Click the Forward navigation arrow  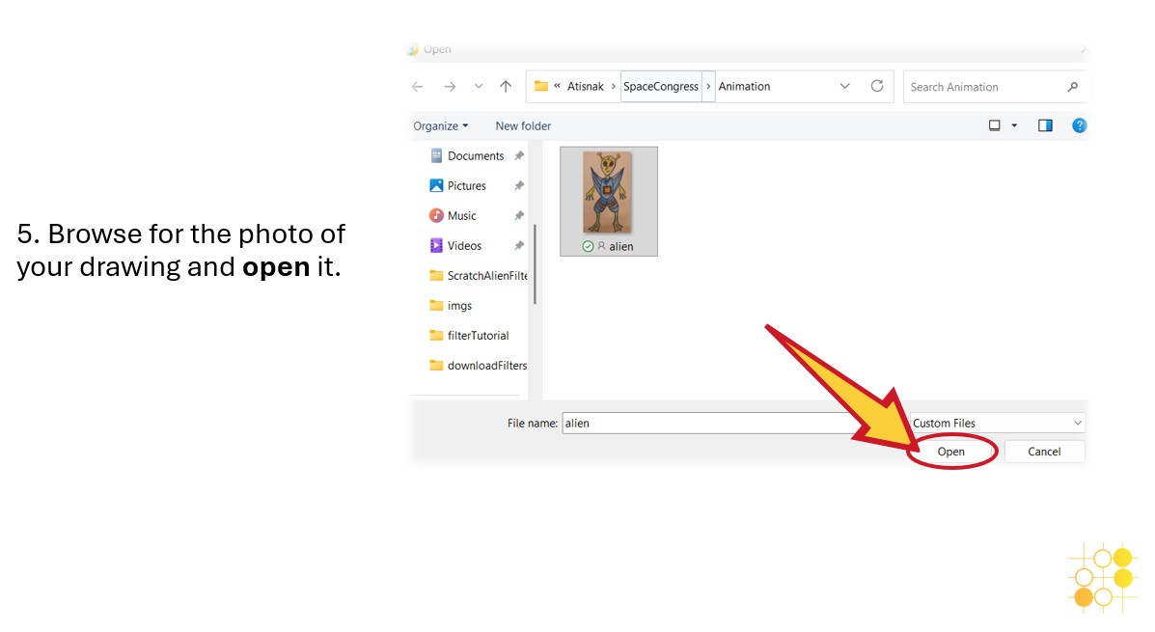click(x=450, y=87)
